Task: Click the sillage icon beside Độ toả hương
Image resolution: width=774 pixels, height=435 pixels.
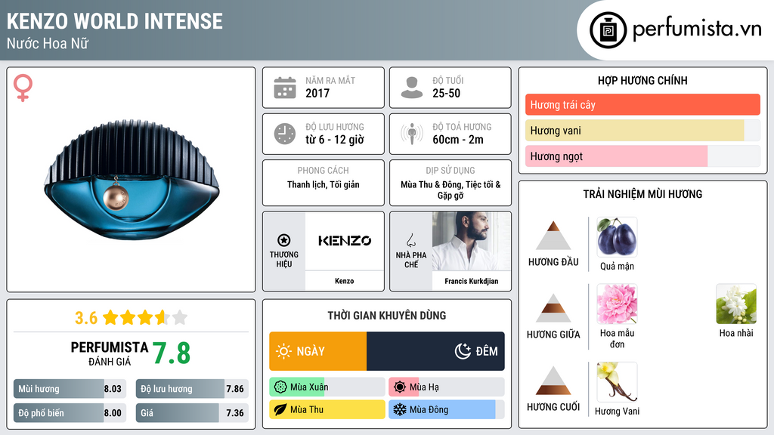Action: tap(412, 134)
